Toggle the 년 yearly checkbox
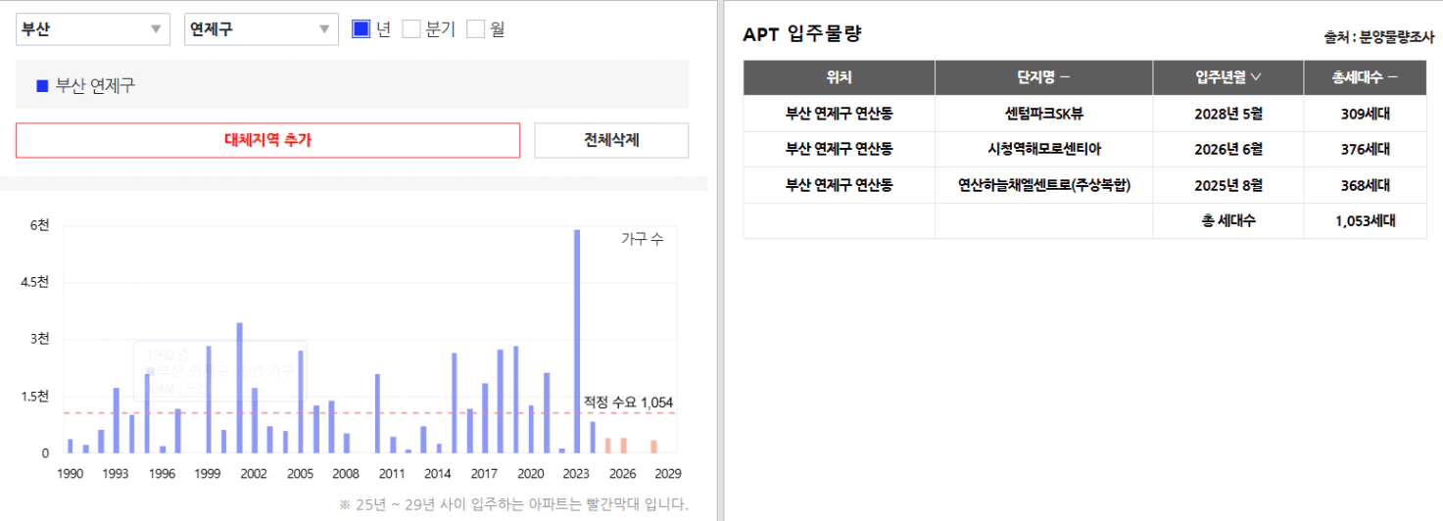This screenshot has height=521, width=1443. pyautogui.click(x=361, y=29)
